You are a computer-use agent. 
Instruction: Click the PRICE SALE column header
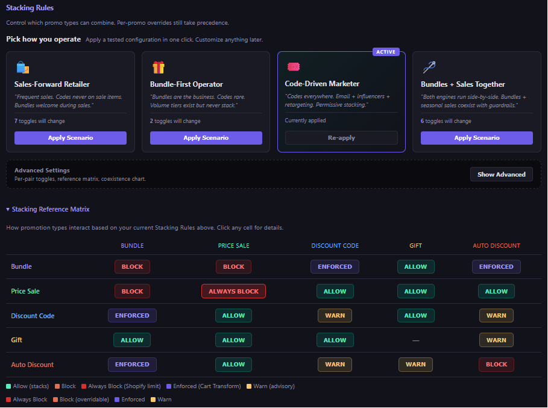click(x=233, y=245)
